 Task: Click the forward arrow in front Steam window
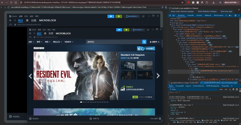coord(34,33)
